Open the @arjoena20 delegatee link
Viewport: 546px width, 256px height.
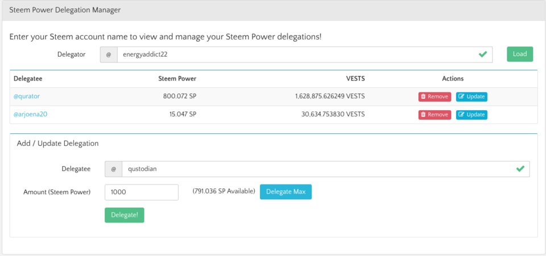click(x=30, y=114)
